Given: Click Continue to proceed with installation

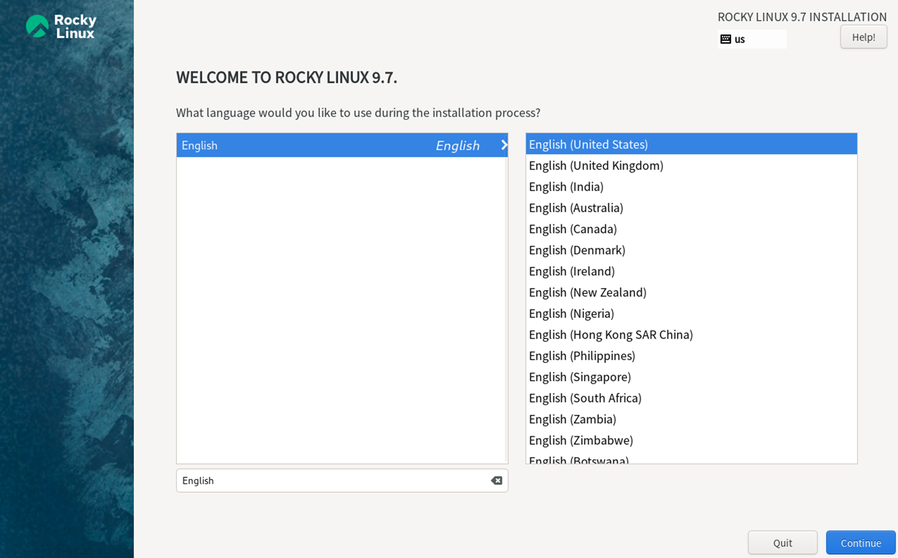Looking at the screenshot, I should 861,542.
